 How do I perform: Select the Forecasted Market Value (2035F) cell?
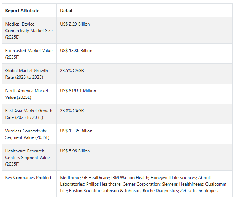[29, 54]
